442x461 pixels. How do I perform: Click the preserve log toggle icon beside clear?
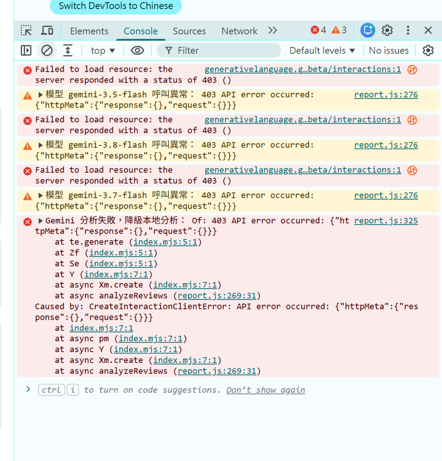[x=68, y=51]
